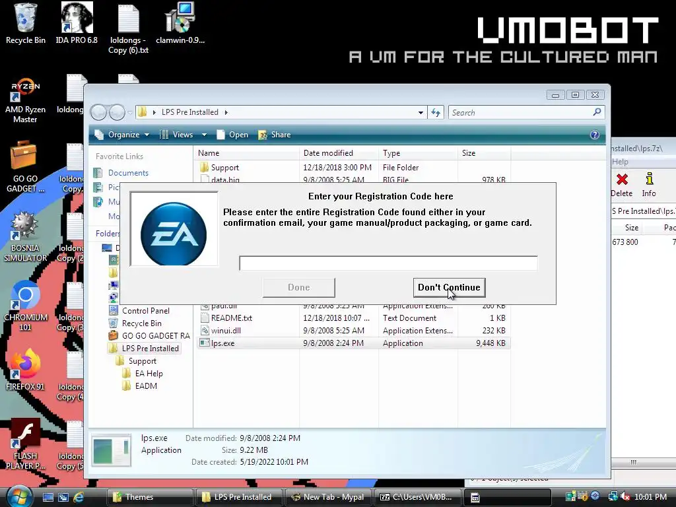The image size is (676, 507).
Task: Expand the address bar history dropdown
Action: coord(421,112)
